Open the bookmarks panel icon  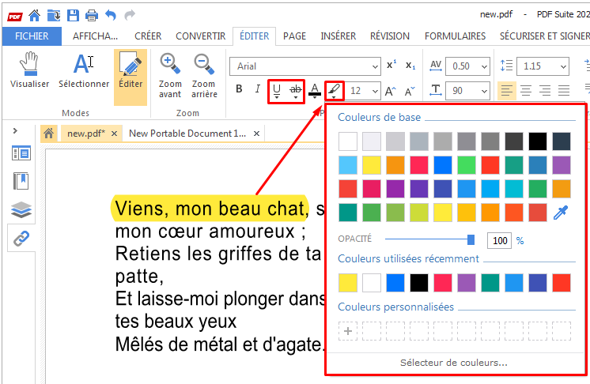(x=21, y=181)
